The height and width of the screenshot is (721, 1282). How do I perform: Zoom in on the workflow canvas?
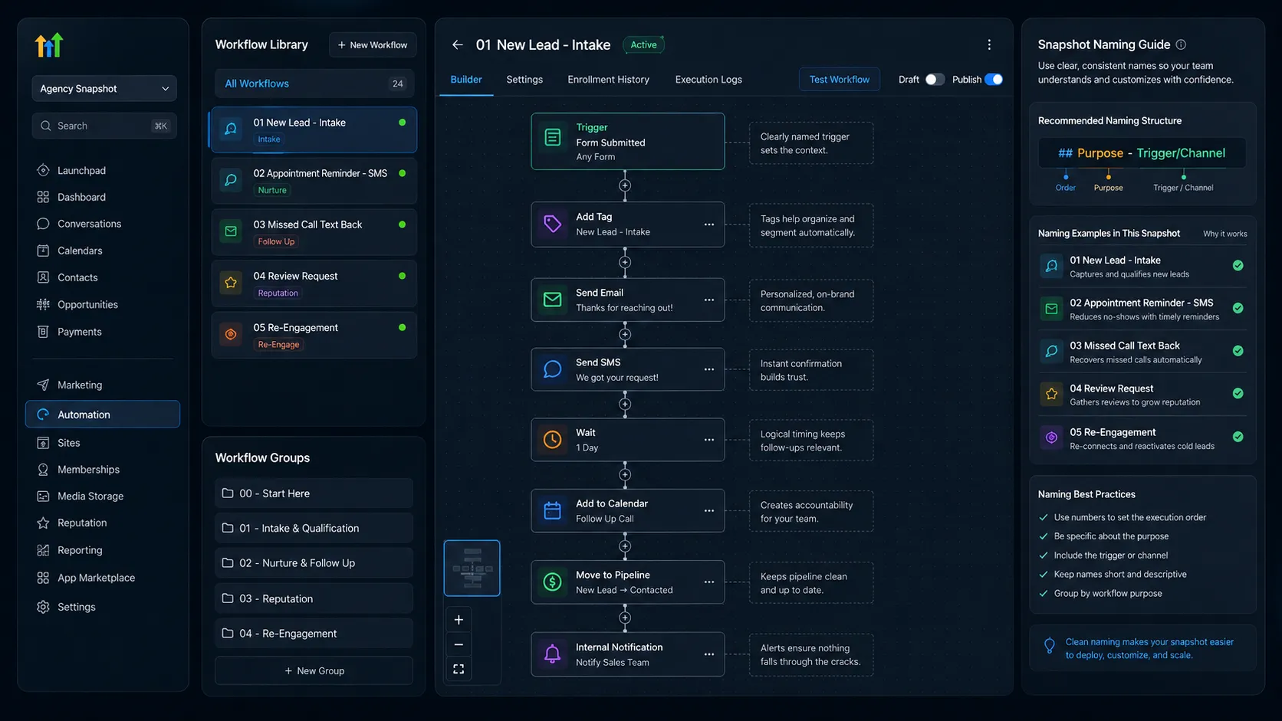point(459,620)
